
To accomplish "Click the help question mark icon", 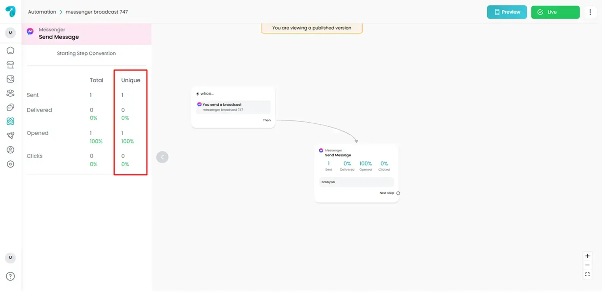I will 11,276.
